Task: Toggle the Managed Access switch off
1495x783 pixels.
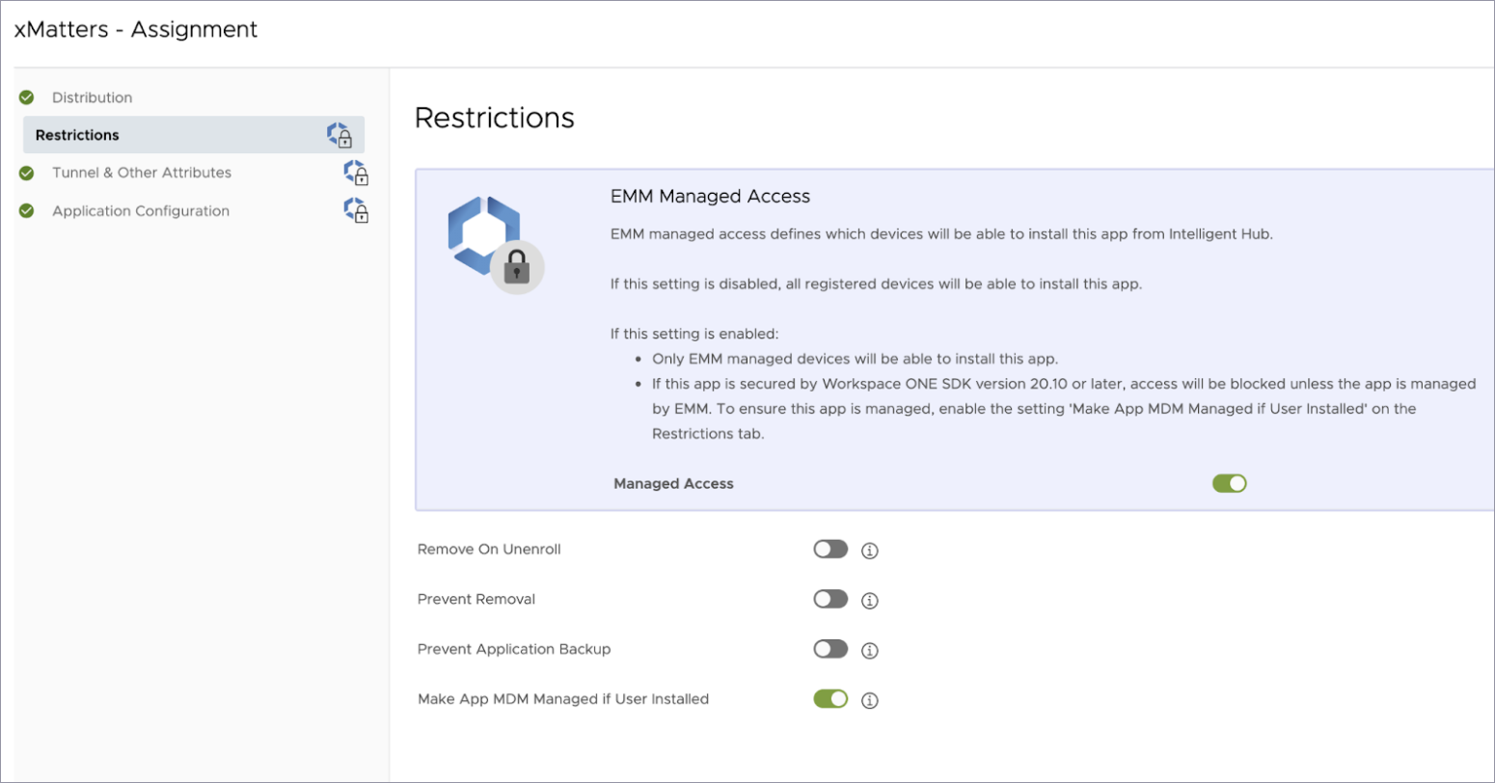Action: pos(1230,483)
